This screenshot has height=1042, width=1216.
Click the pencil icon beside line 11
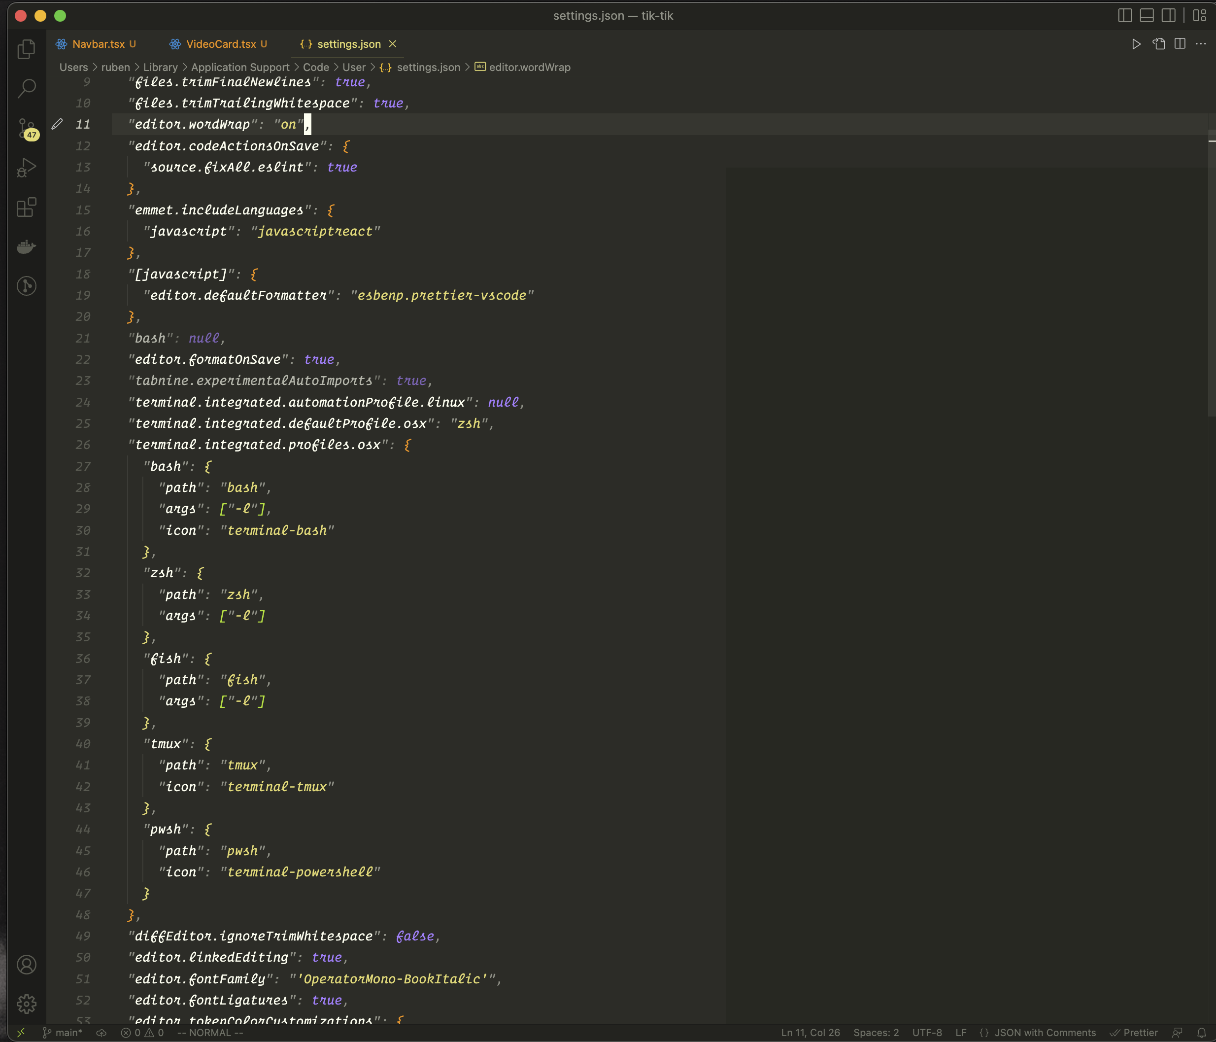click(x=57, y=124)
